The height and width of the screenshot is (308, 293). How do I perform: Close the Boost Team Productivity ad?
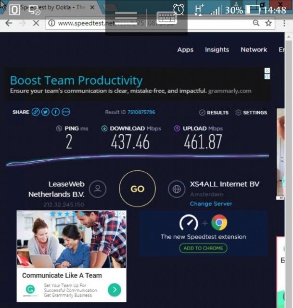pyautogui.click(x=268, y=70)
